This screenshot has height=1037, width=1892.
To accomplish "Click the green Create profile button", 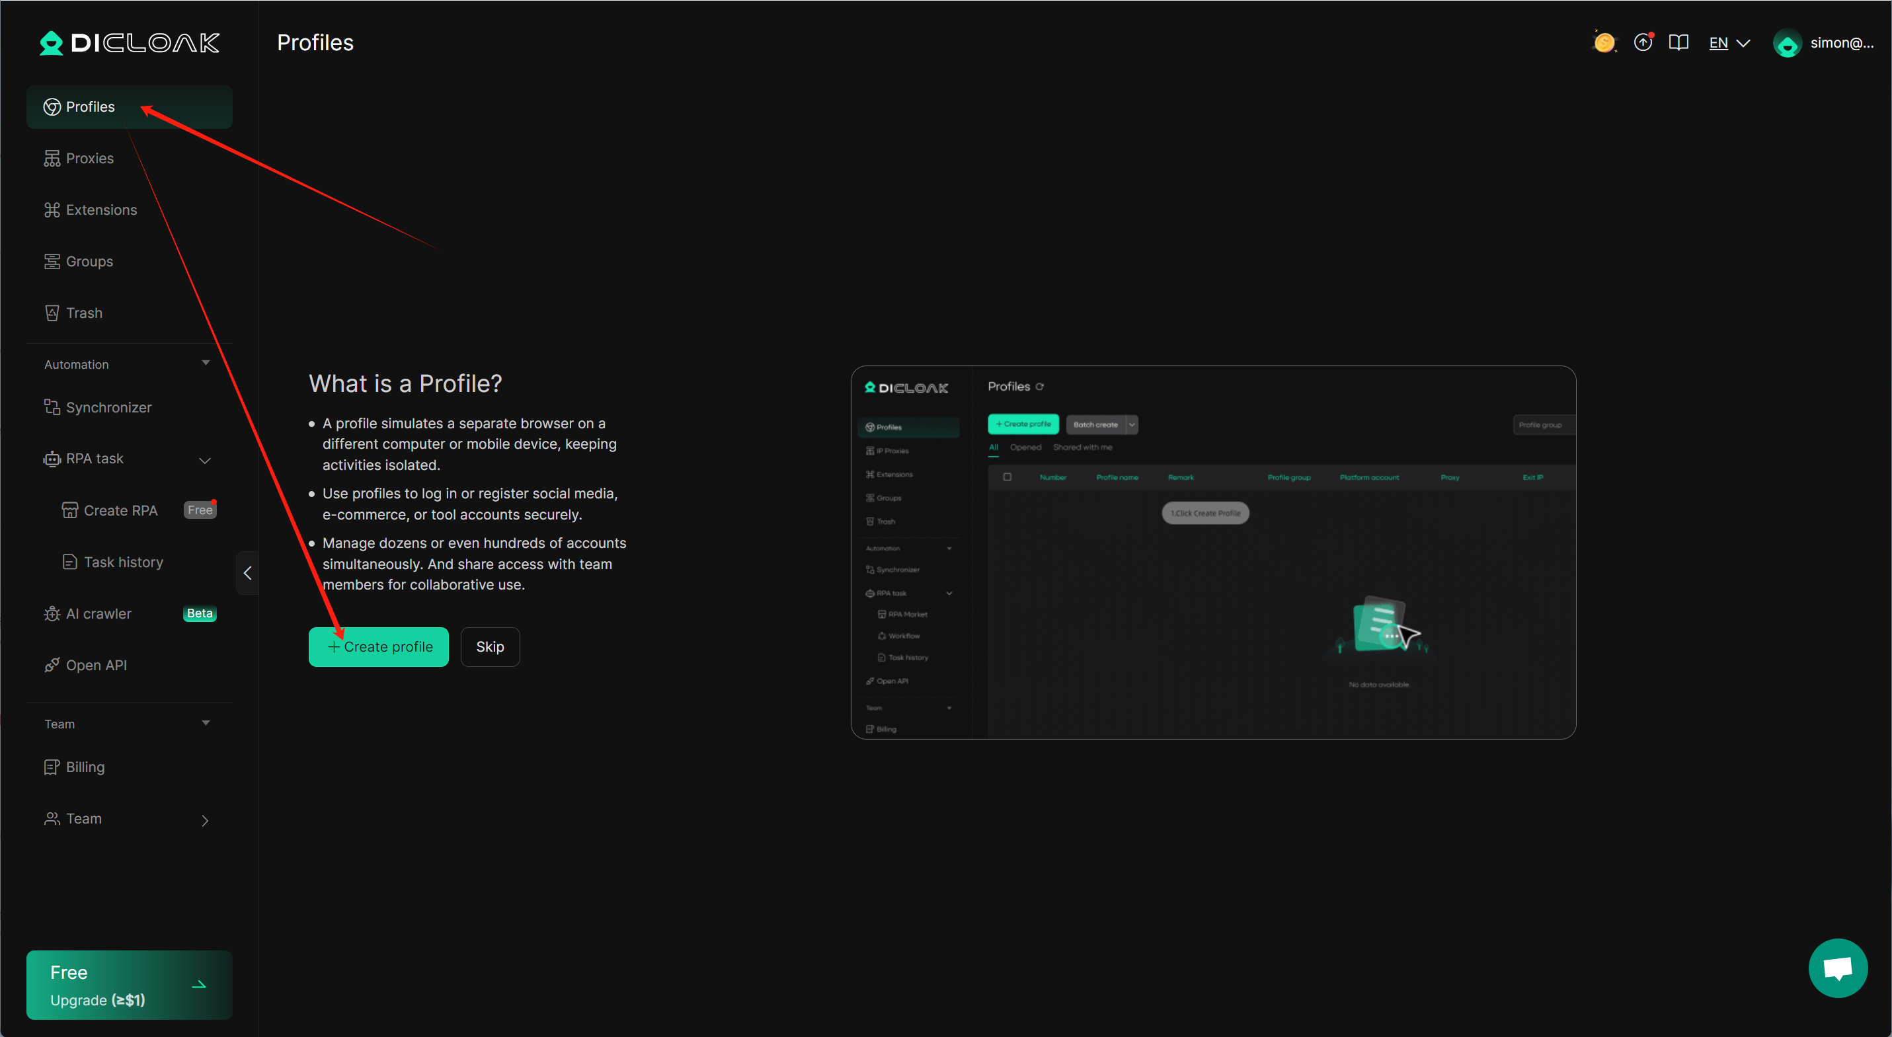I will (378, 647).
